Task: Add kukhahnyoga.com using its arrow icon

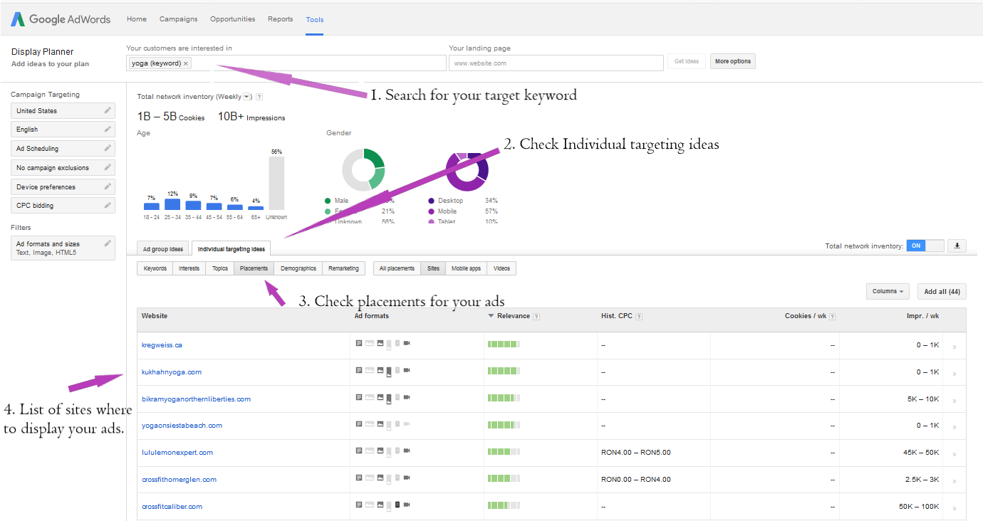Action: tap(955, 374)
